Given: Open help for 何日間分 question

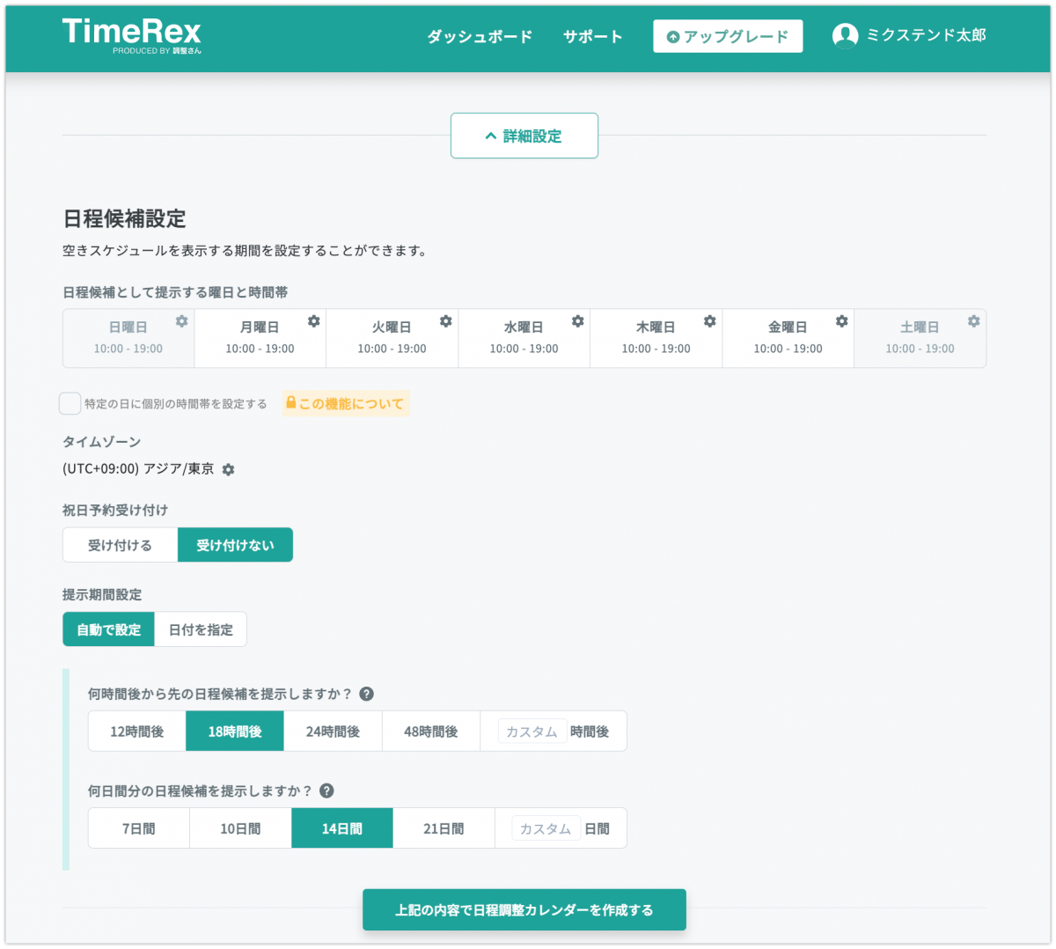Looking at the screenshot, I should [x=326, y=791].
